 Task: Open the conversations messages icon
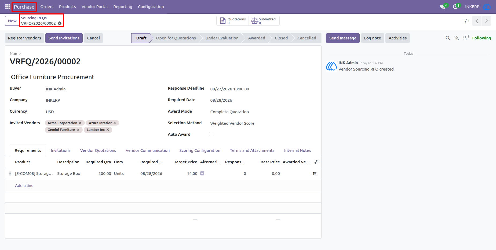pyautogui.click(x=443, y=7)
